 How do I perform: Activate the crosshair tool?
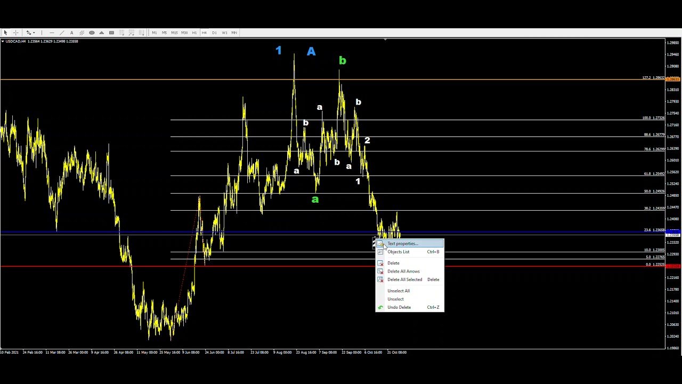pyautogui.click(x=15, y=33)
